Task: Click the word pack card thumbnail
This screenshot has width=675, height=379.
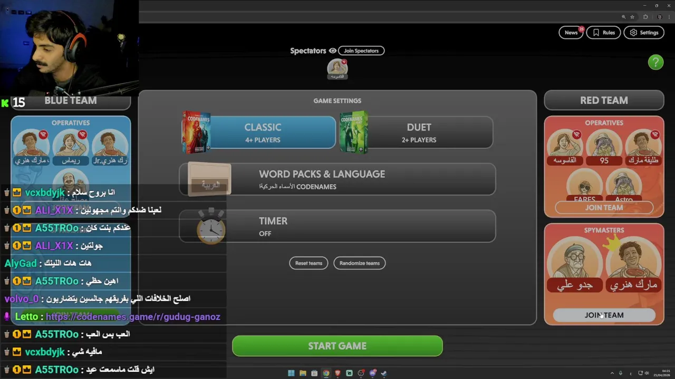Action: click(209, 179)
